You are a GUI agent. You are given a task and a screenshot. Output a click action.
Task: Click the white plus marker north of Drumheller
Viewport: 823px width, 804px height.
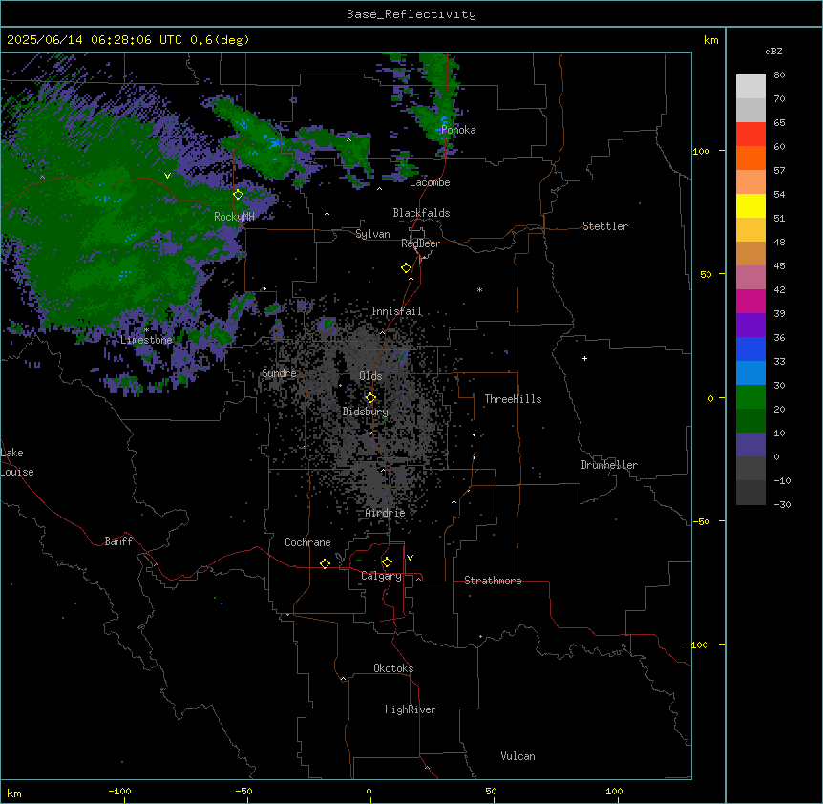tap(584, 358)
